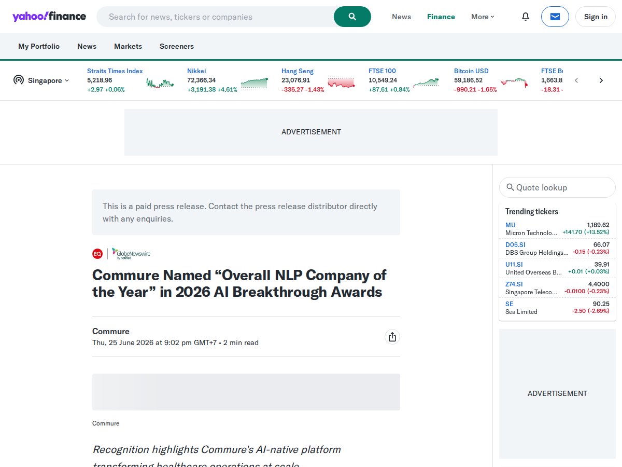Screen dimensions: 622x467
Task: Click the Commure image caption
Action: (x=106, y=423)
